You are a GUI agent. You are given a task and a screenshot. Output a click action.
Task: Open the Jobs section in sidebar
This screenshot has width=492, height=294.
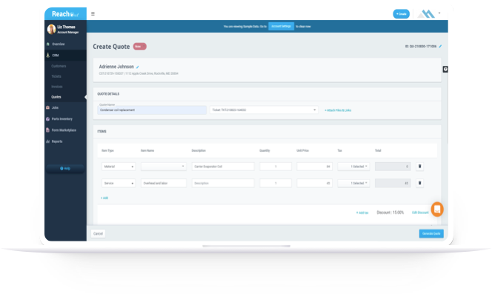[55, 107]
